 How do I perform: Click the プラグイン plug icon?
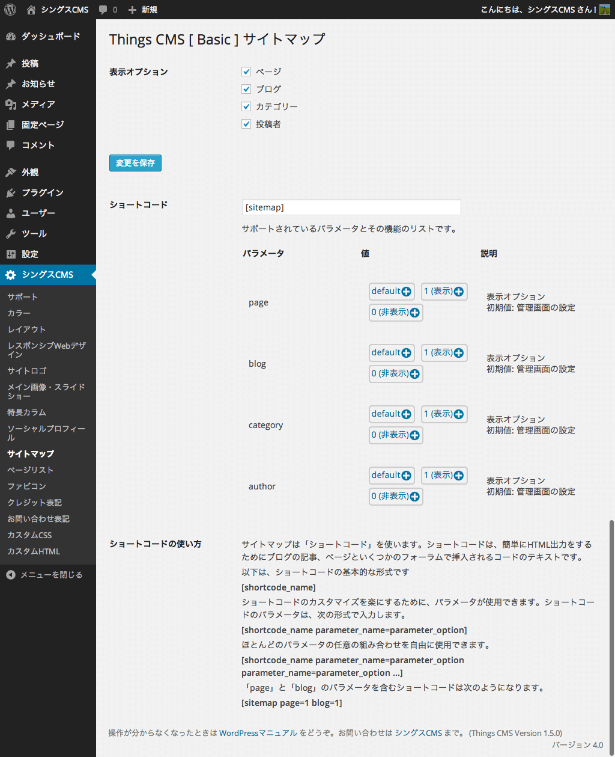pyautogui.click(x=11, y=193)
